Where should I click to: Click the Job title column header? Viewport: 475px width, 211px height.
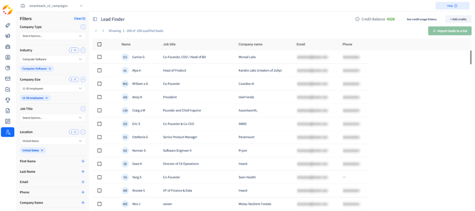(x=169, y=44)
